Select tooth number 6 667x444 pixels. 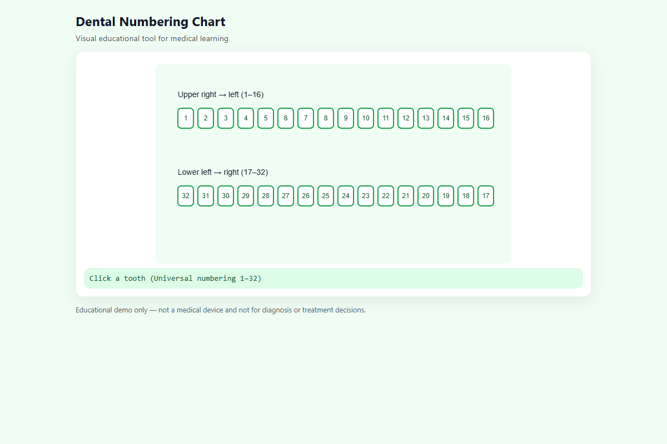pos(286,118)
